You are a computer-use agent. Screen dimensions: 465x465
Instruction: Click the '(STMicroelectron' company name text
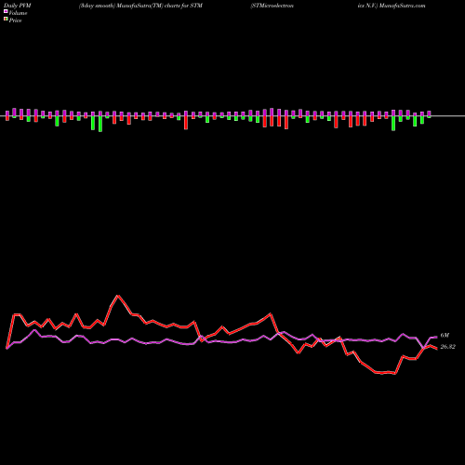(x=272, y=6)
